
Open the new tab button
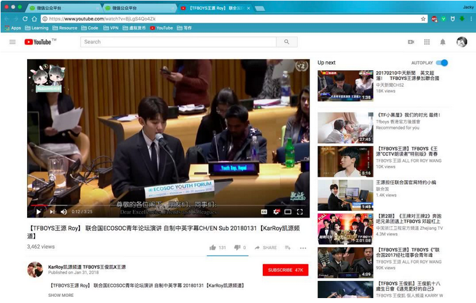pyautogui.click(x=260, y=9)
